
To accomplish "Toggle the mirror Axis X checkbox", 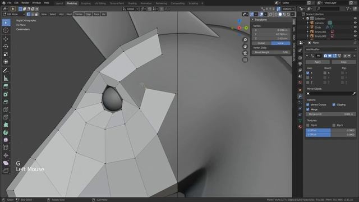I will [x=308, y=73].
